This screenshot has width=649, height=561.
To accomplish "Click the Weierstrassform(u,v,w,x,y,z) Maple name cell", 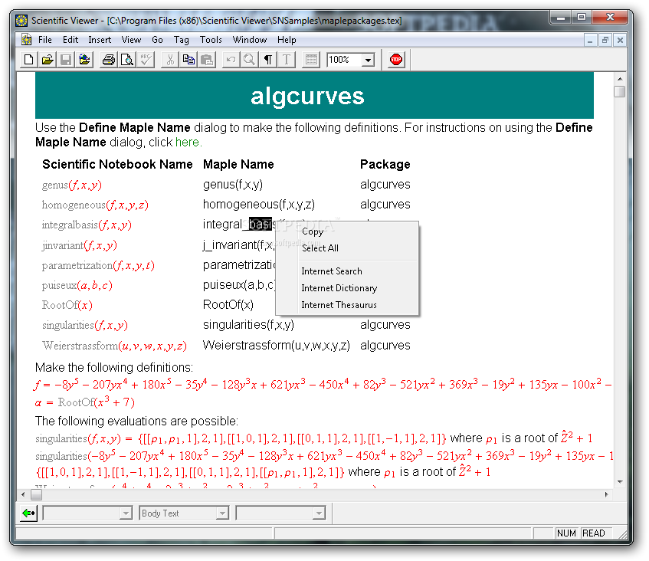I will click(276, 346).
